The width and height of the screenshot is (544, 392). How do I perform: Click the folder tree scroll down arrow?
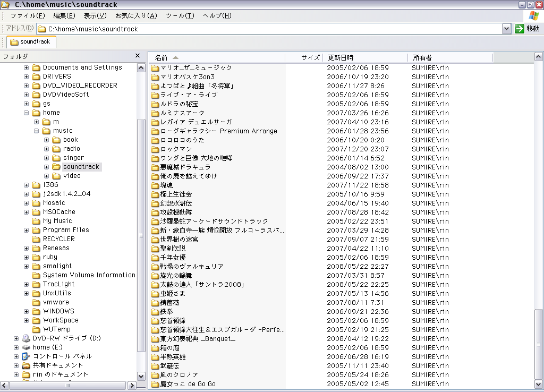pyautogui.click(x=141, y=376)
